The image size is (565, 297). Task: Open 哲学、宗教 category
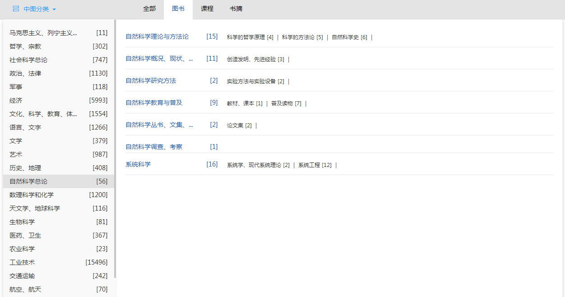[25, 46]
